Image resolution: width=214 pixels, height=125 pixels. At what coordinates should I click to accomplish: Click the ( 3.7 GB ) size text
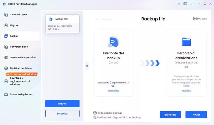click(113, 62)
